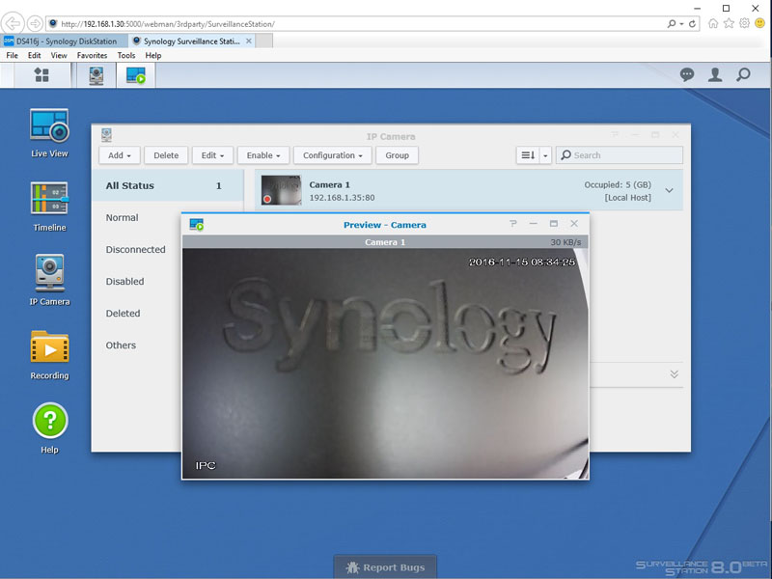Click the main menu grid icon
Screen dimensions: 772x579
coord(41,75)
